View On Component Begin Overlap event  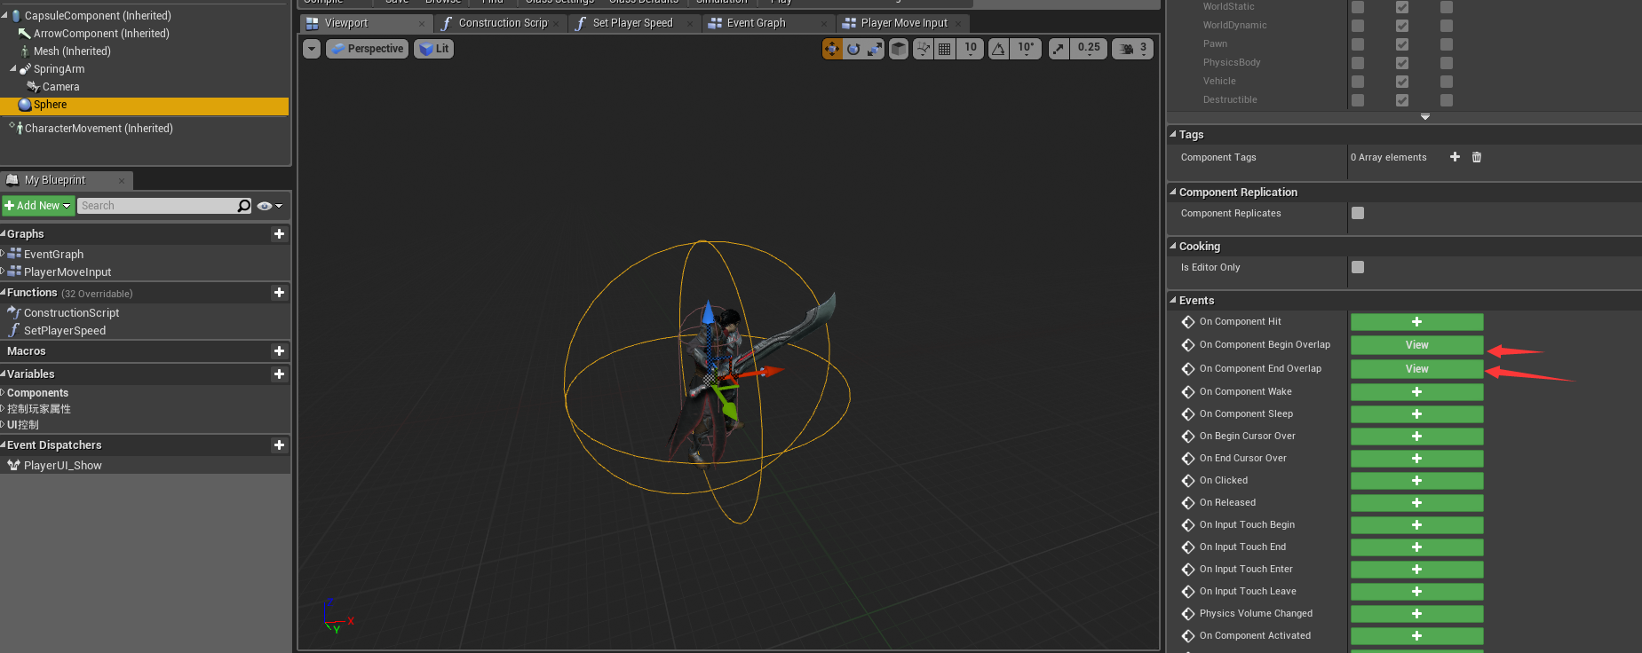point(1416,345)
